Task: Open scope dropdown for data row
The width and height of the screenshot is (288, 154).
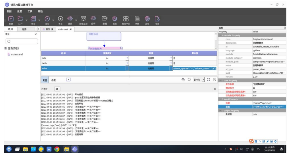Action: pos(171,58)
